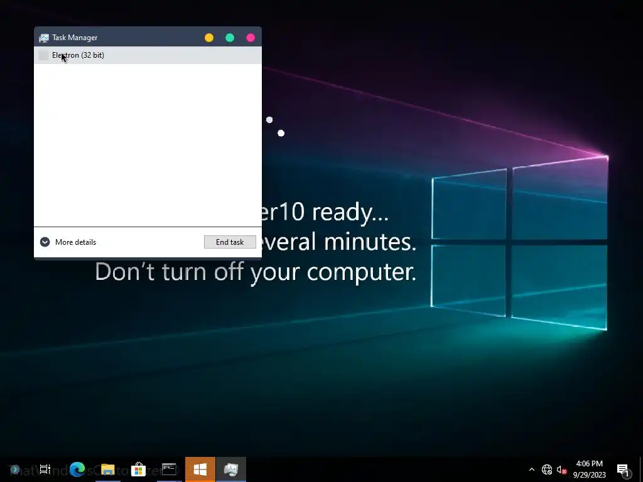
Task: Close Task Manager with the pink circle
Action: [x=250, y=38]
